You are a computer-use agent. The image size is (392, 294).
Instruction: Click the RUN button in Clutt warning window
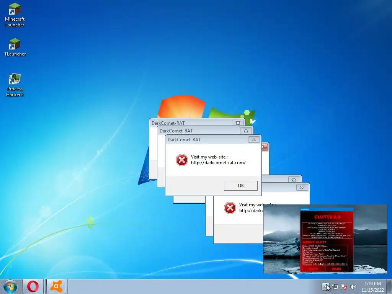point(336,269)
